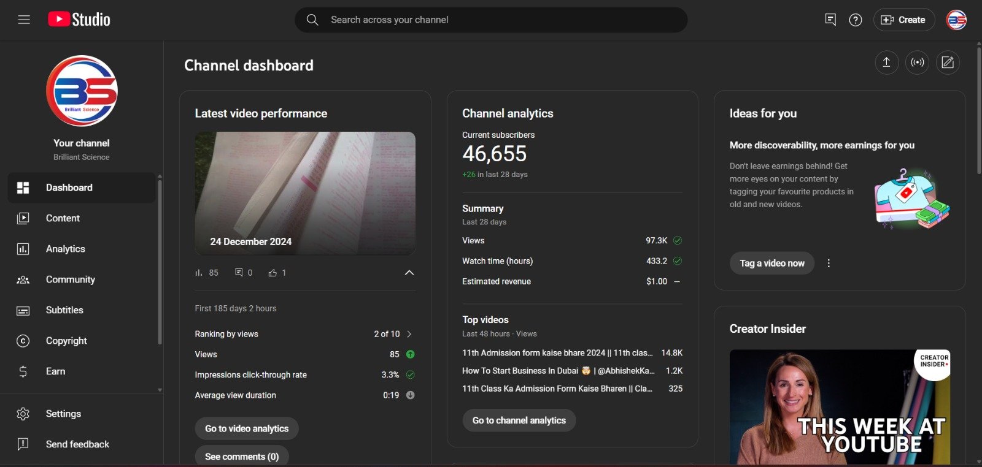The width and height of the screenshot is (982, 467).
Task: Open Content in the sidebar
Action: click(82, 218)
